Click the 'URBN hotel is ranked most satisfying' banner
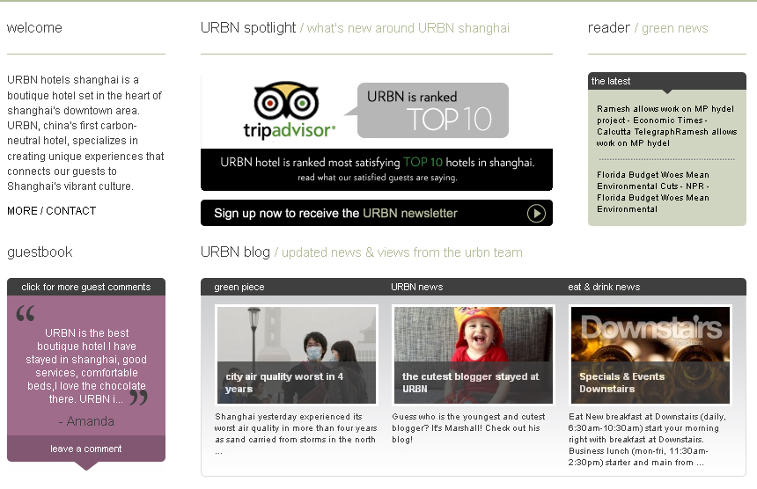This screenshot has height=489, width=757. [377, 169]
